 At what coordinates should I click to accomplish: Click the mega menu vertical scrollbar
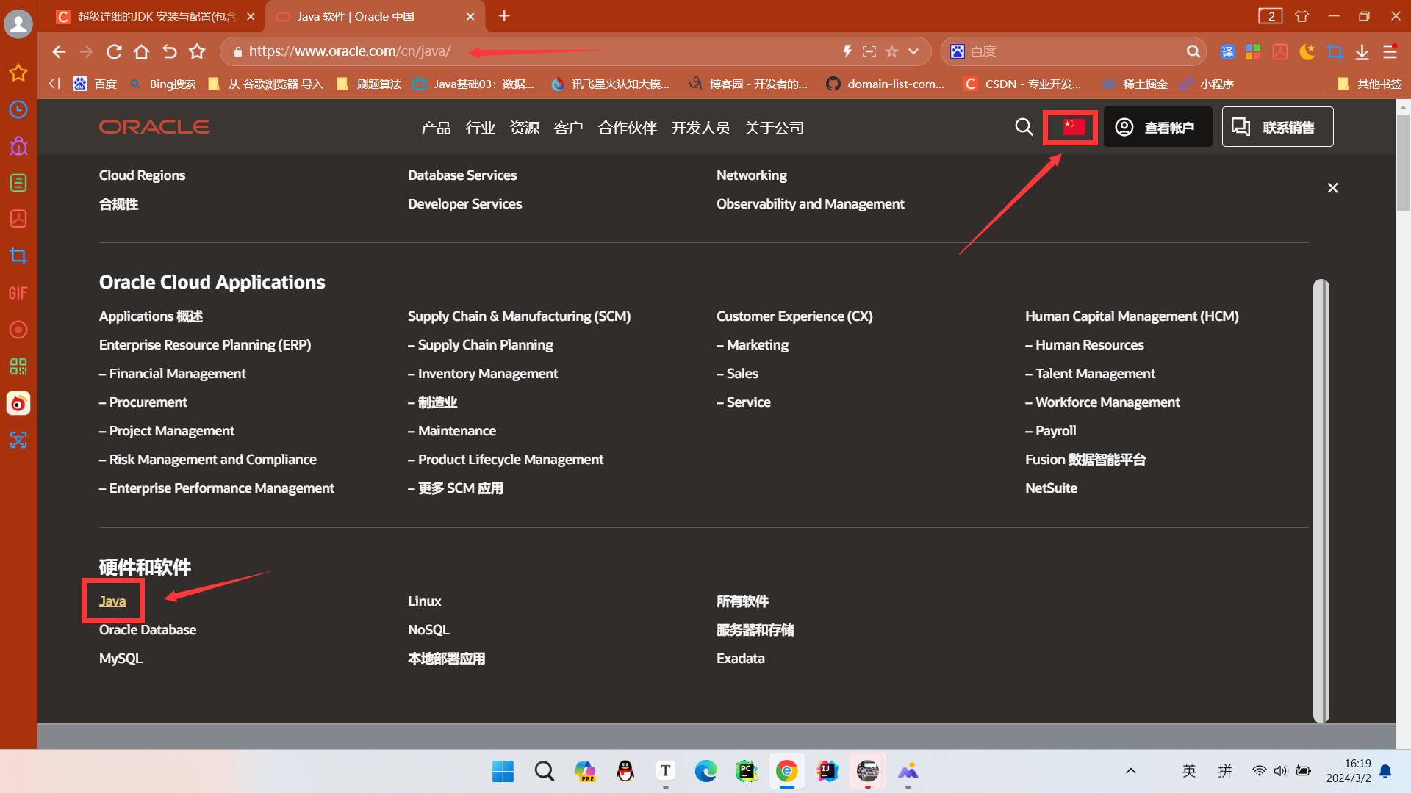click(x=1321, y=499)
